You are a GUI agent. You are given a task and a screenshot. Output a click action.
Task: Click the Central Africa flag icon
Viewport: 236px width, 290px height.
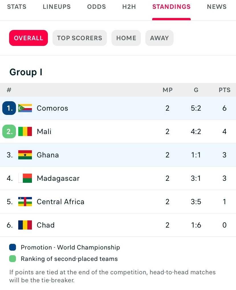point(25,202)
